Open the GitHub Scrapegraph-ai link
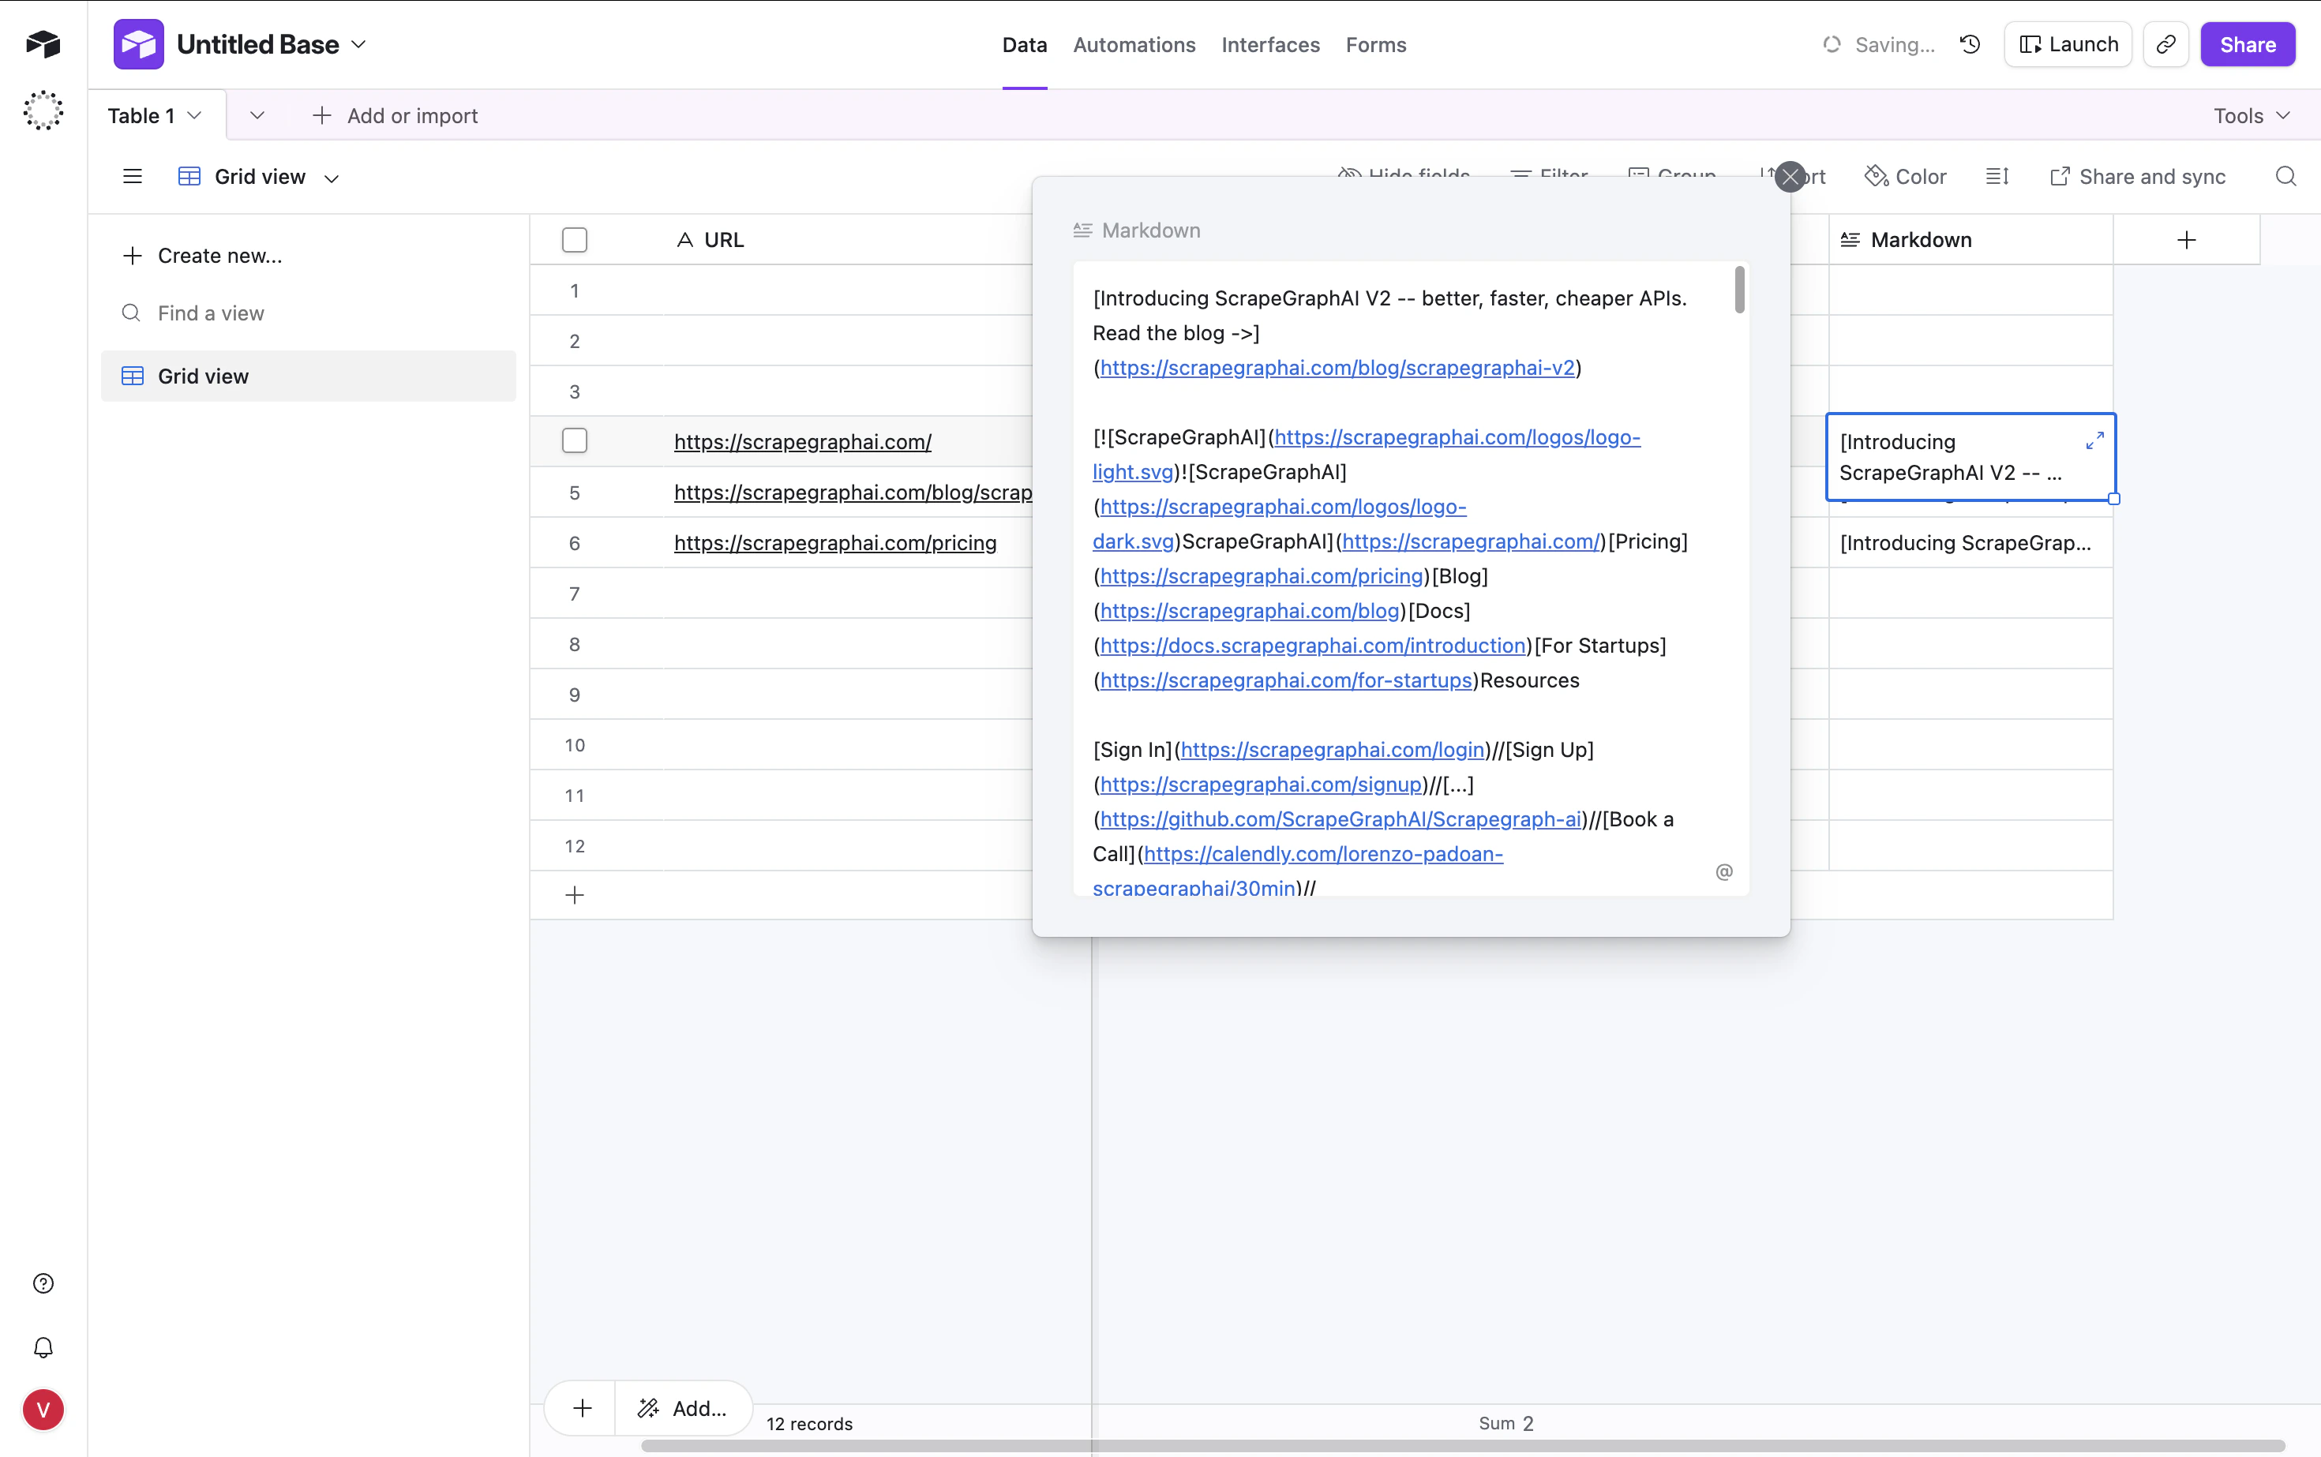Viewport: 2321px width, 1457px height. pos(1340,819)
